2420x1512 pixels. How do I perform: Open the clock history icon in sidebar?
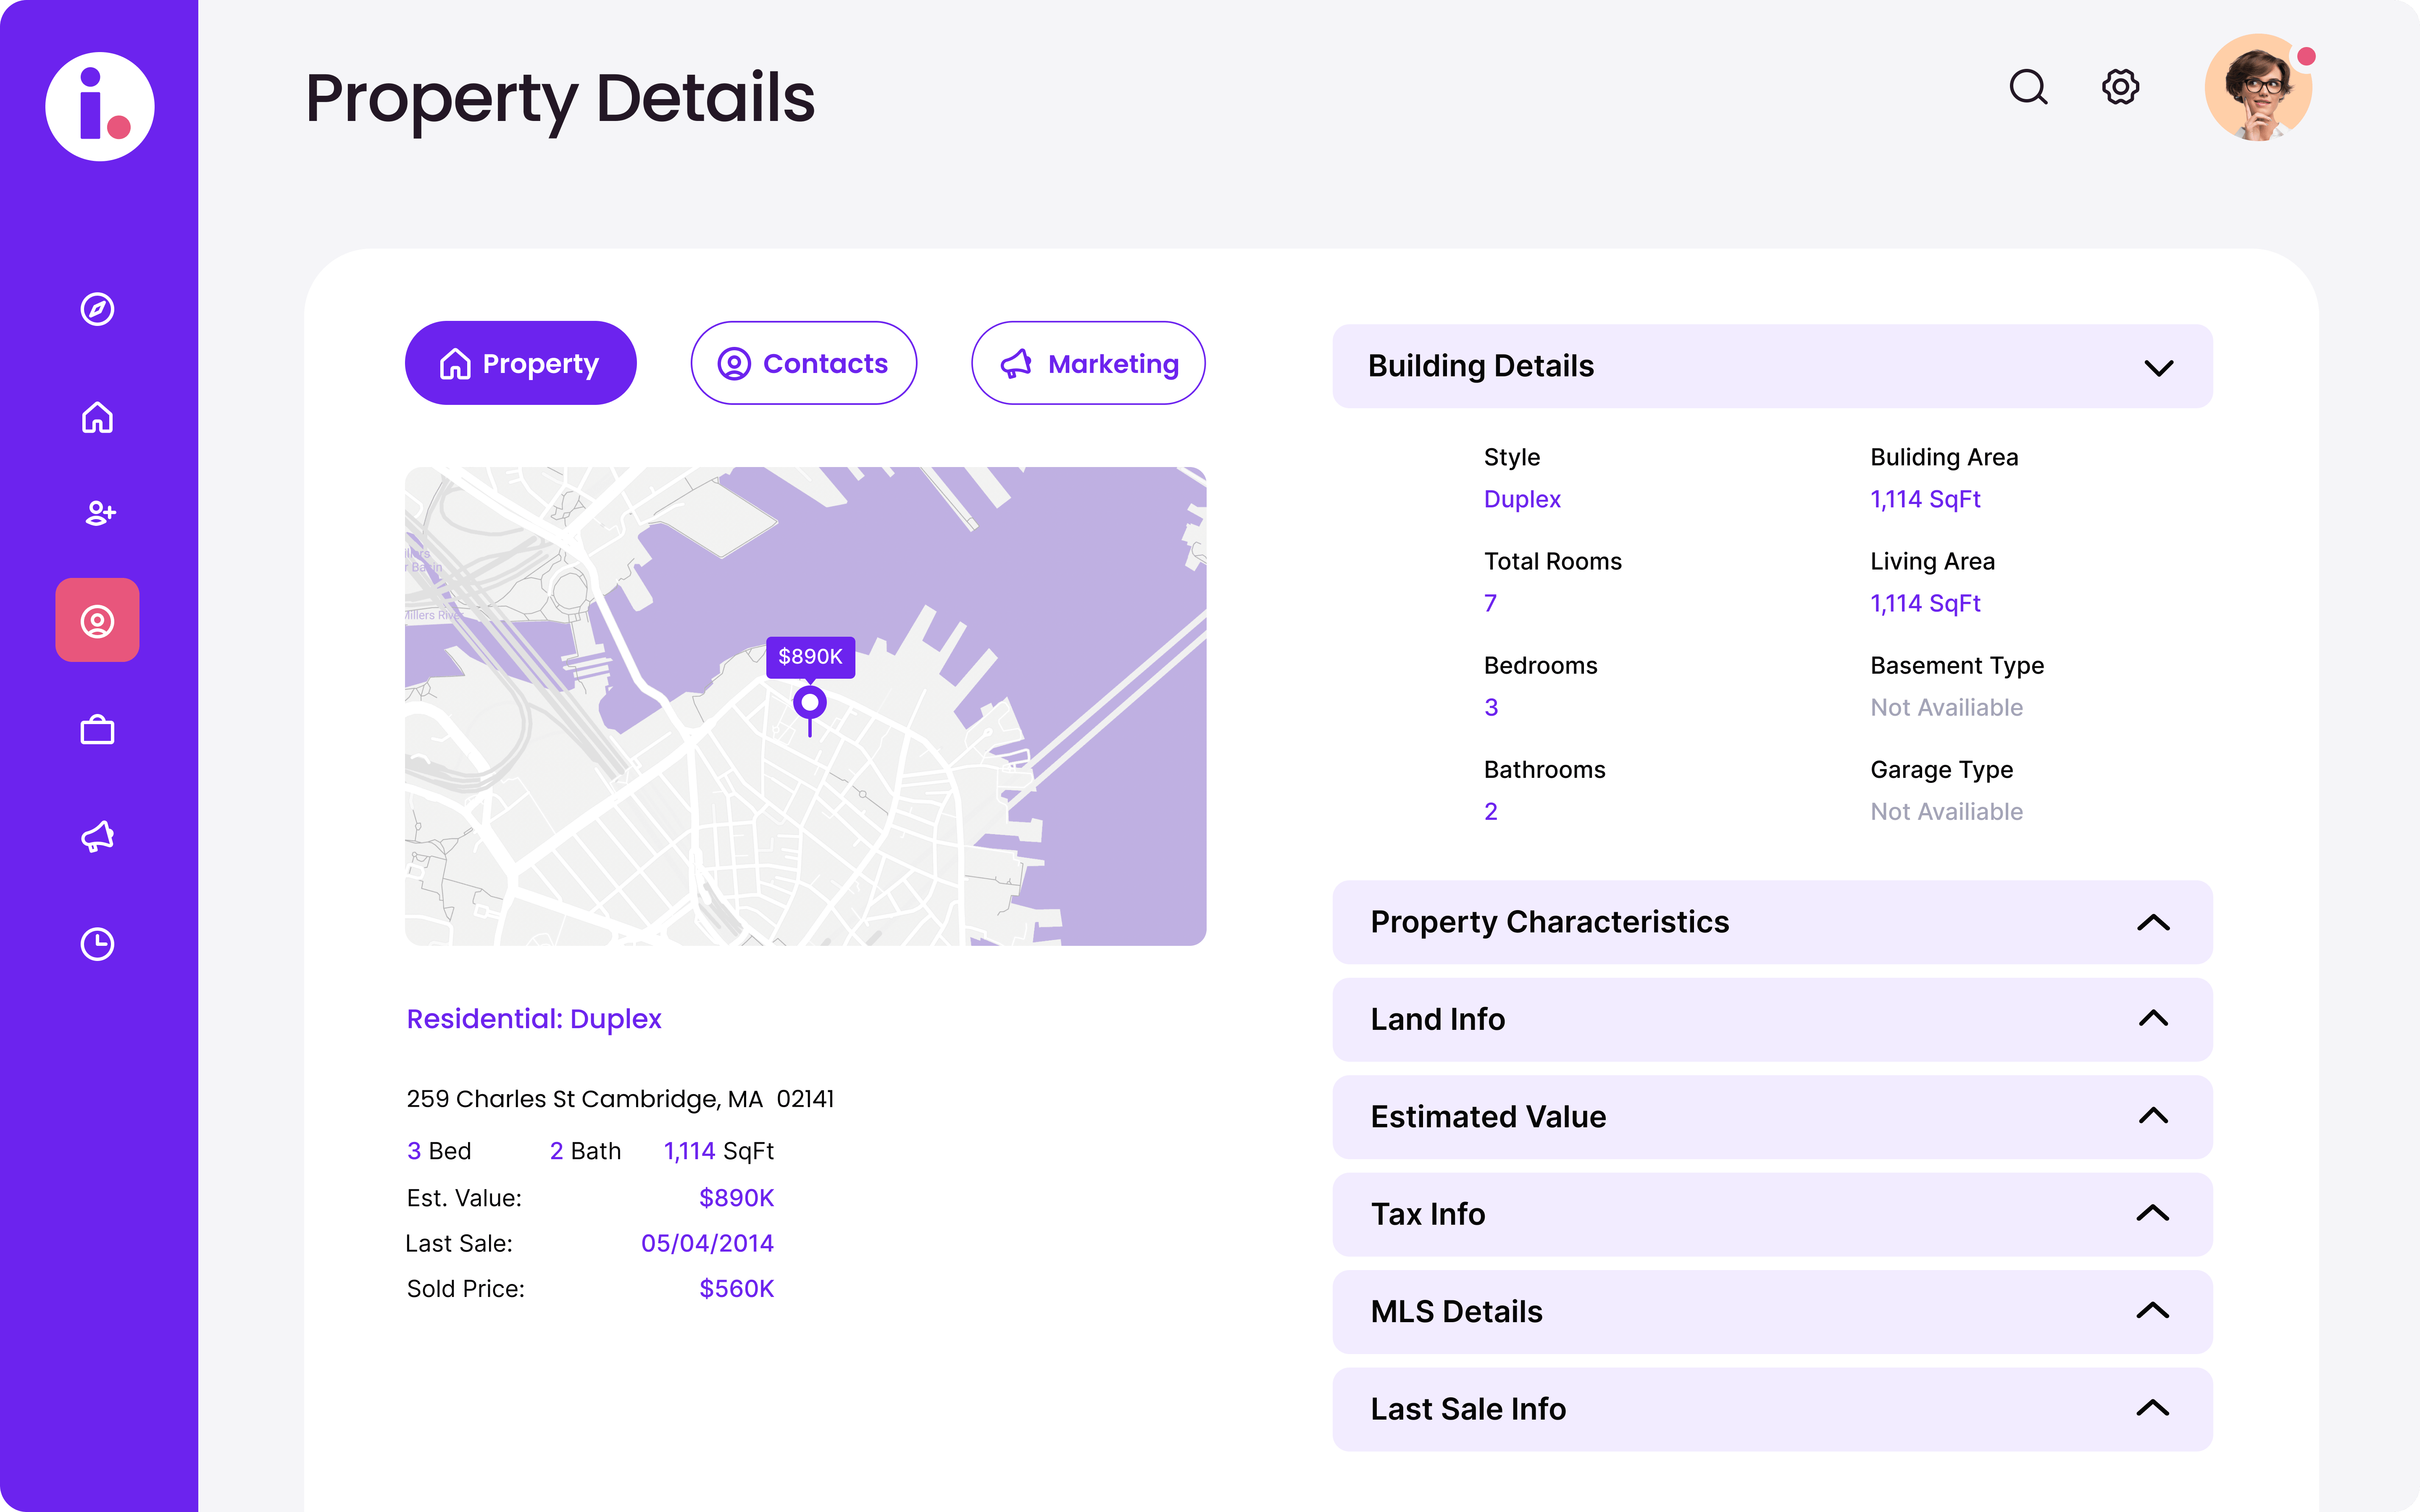[97, 944]
